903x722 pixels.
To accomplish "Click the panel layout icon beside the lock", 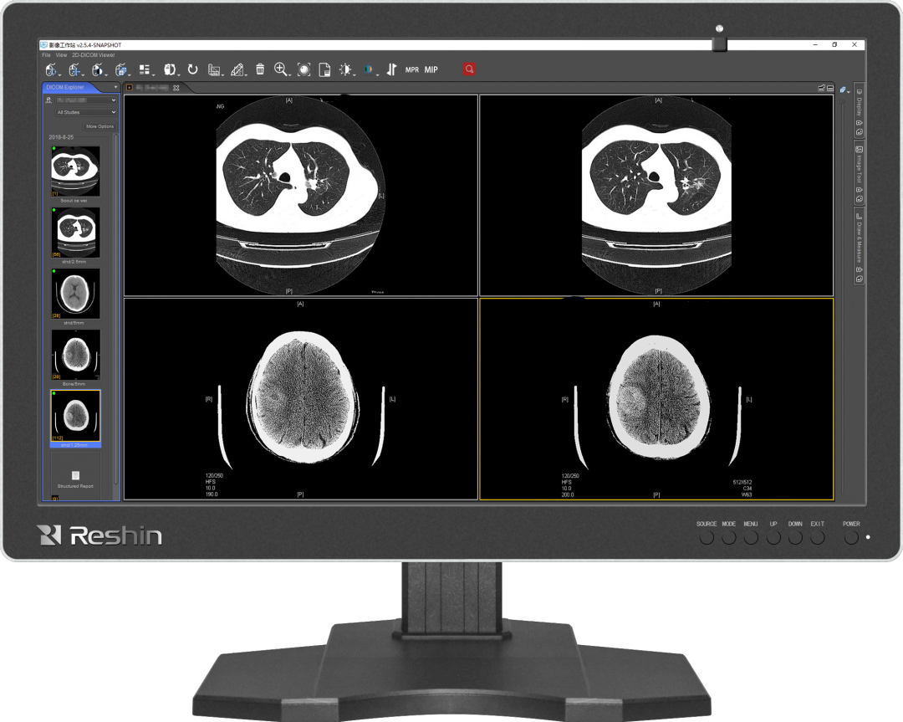I will (830, 88).
